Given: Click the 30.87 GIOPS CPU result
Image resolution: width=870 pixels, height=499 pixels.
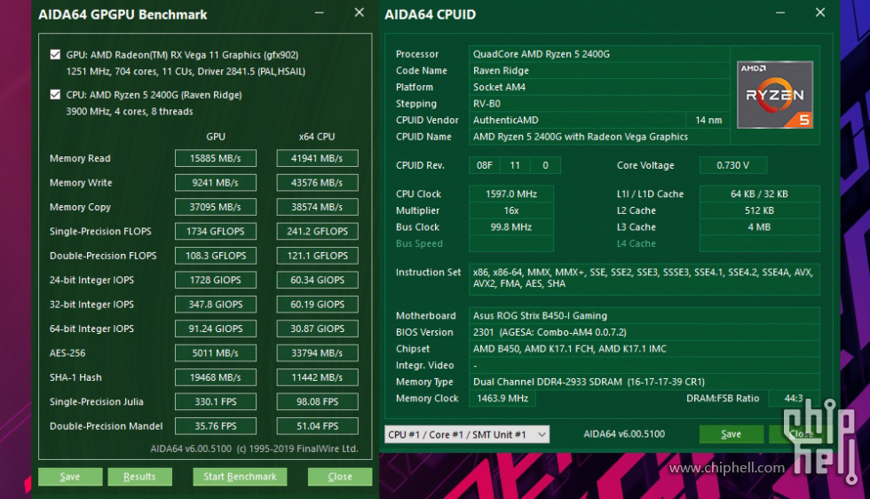Looking at the screenshot, I should pyautogui.click(x=317, y=329).
